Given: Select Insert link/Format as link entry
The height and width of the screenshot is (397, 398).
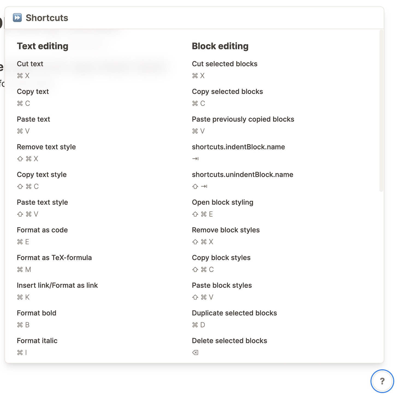Looking at the screenshot, I should (57, 285).
